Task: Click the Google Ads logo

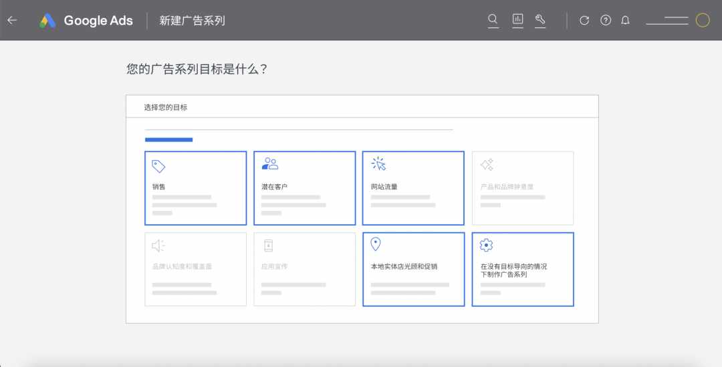Action: 86,21
